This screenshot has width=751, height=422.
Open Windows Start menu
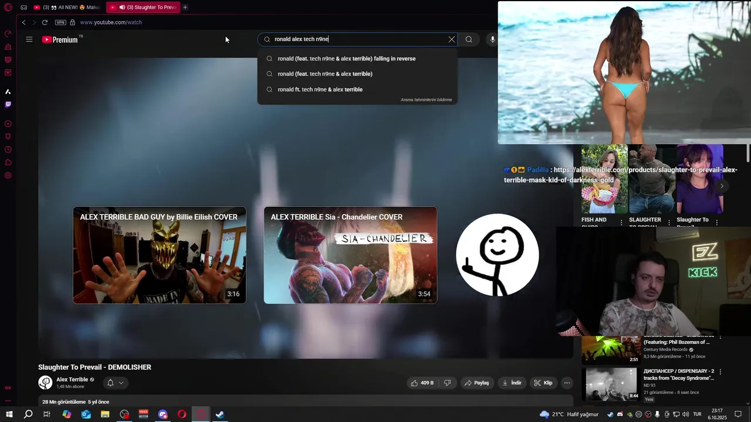(9, 414)
